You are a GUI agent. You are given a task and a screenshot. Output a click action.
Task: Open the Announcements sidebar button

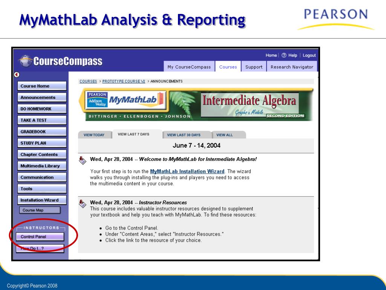pos(42,97)
